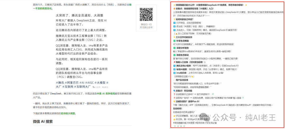
Task: Open the green link '史诗级大调整'
Action: click(68, 113)
